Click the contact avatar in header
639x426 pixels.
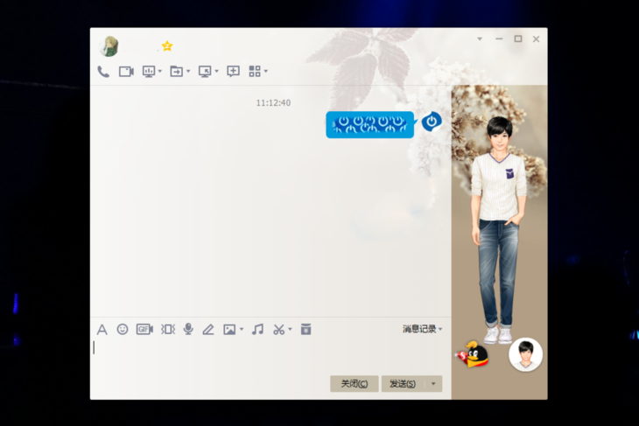109,46
